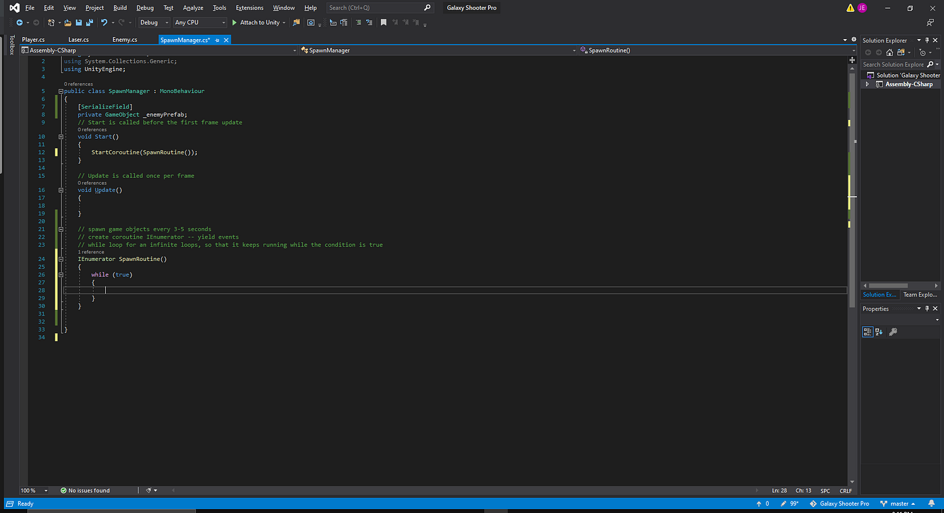The height and width of the screenshot is (513, 944).
Task: Open the Analyze menu
Action: 193,8
